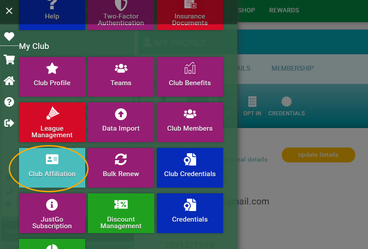Screen dimensions: 368x249
Task: Close the side menu with X
Action: click(9, 11)
